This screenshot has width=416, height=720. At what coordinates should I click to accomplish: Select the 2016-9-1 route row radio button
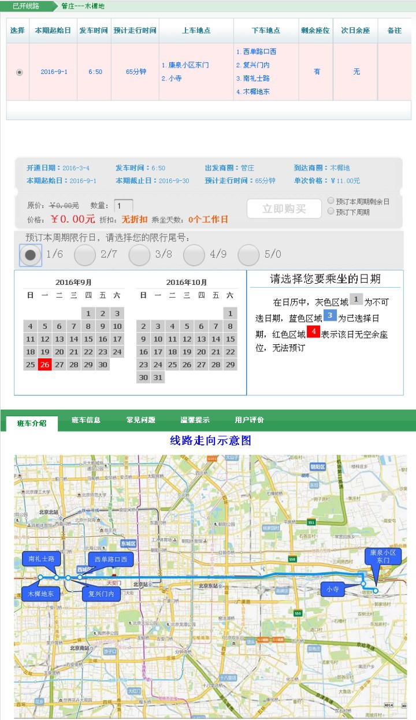pyautogui.click(x=20, y=72)
